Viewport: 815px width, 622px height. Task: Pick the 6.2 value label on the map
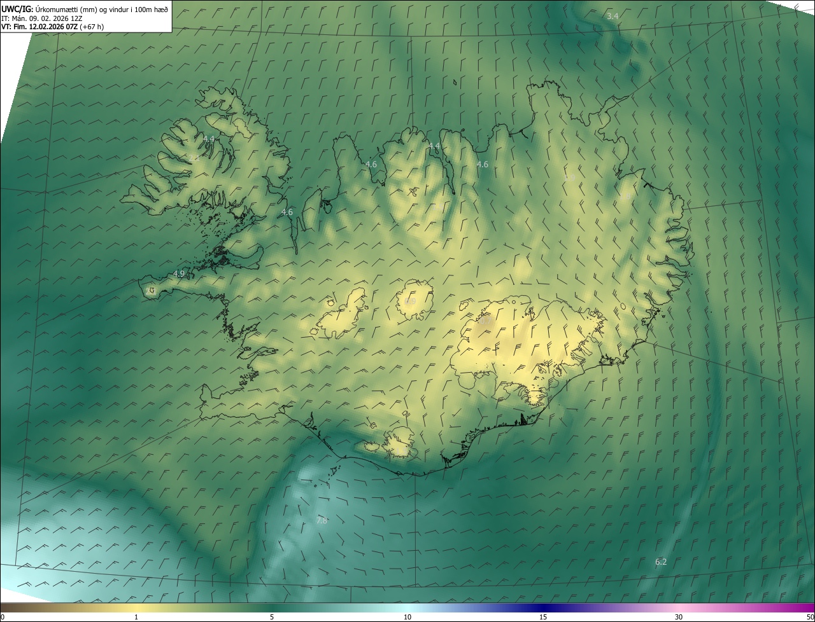661,562
